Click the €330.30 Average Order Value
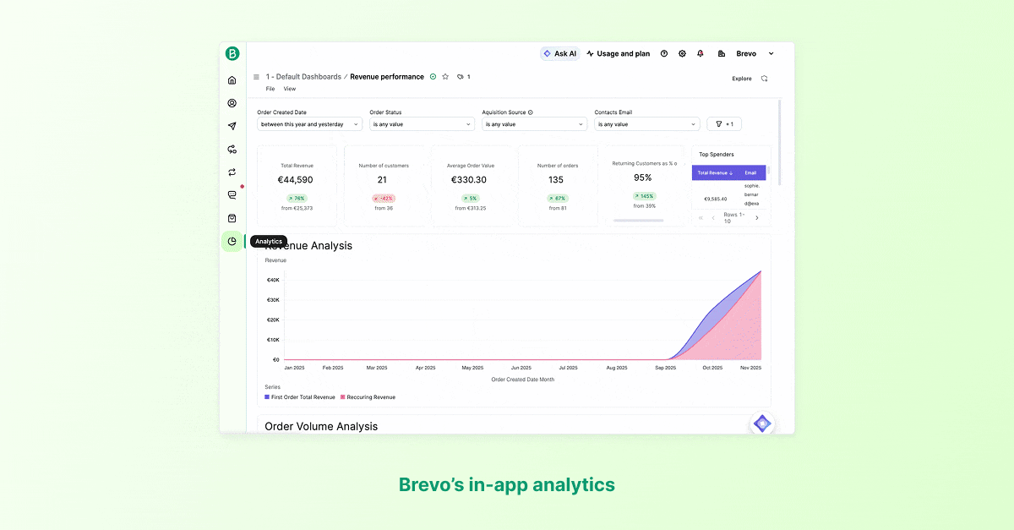 pyautogui.click(x=469, y=180)
